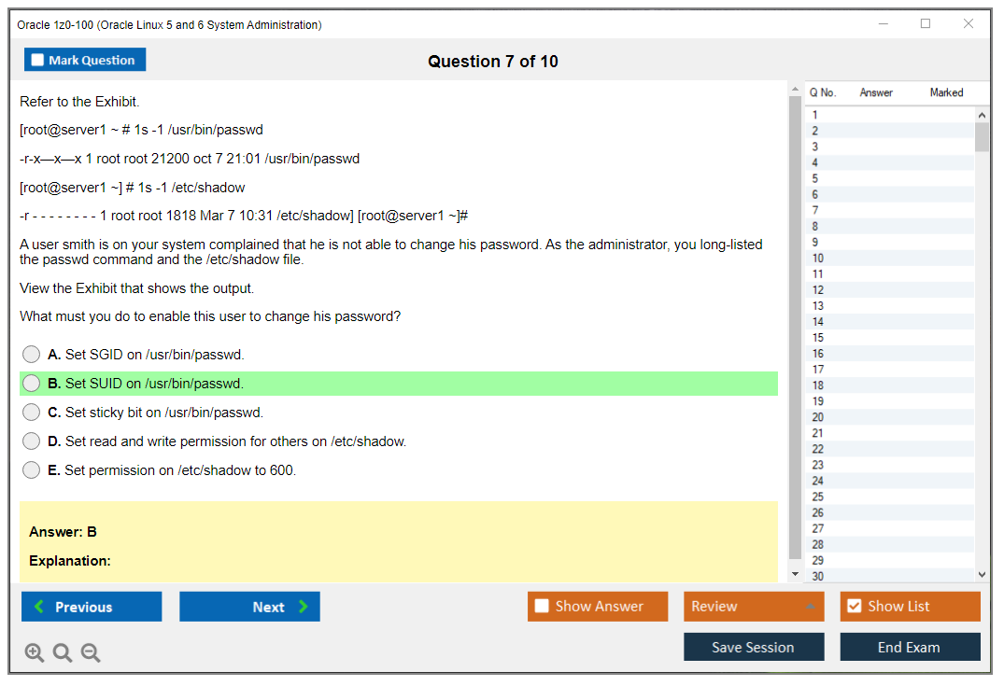Image resolution: width=1004 pixels, height=686 pixels.
Task: Enable the Mark Question checkbox
Action: coord(38,60)
